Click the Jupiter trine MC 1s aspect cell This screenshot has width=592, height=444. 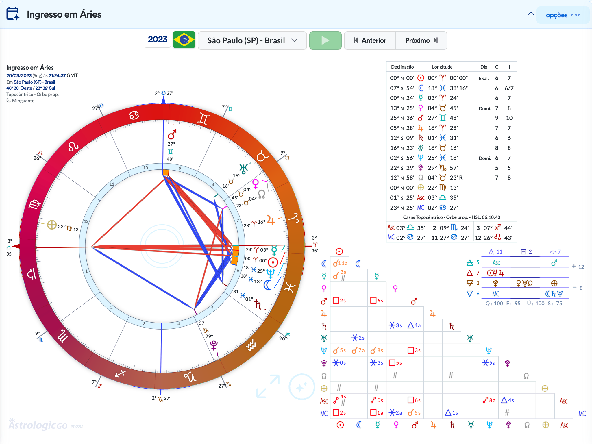(452, 413)
